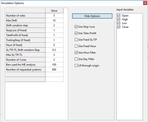Click the Value column header

click(54, 11)
